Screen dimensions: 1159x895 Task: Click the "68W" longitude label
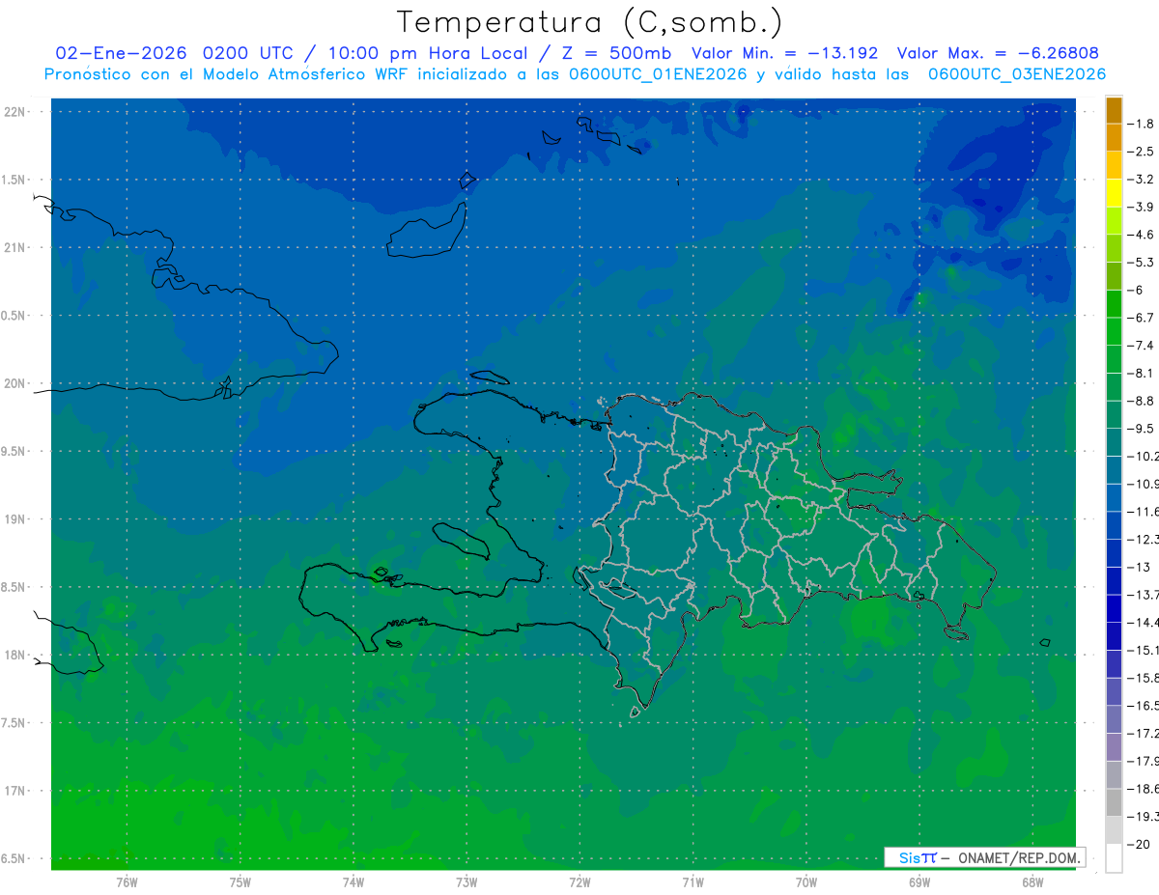[1032, 882]
